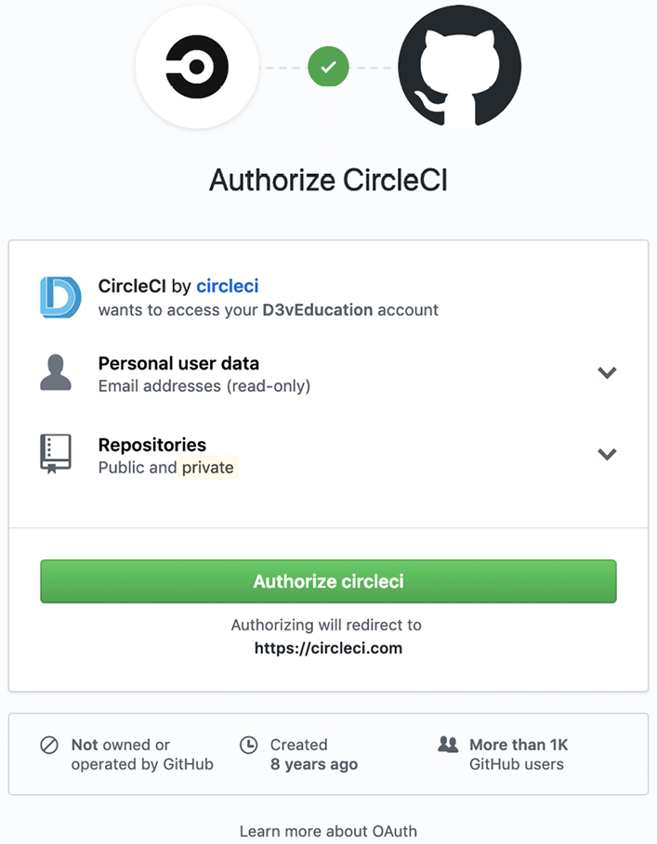Open the circleci developer profile link
Screen dimensions: 657x844
(227, 286)
